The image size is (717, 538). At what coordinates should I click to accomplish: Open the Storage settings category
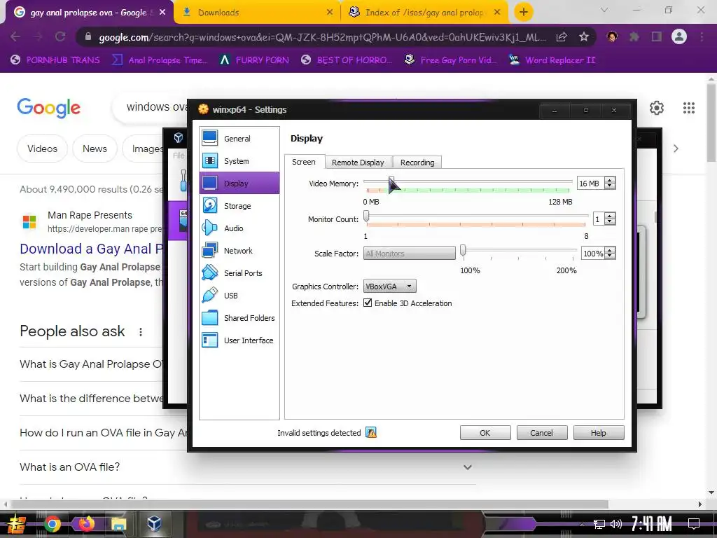[x=239, y=206]
